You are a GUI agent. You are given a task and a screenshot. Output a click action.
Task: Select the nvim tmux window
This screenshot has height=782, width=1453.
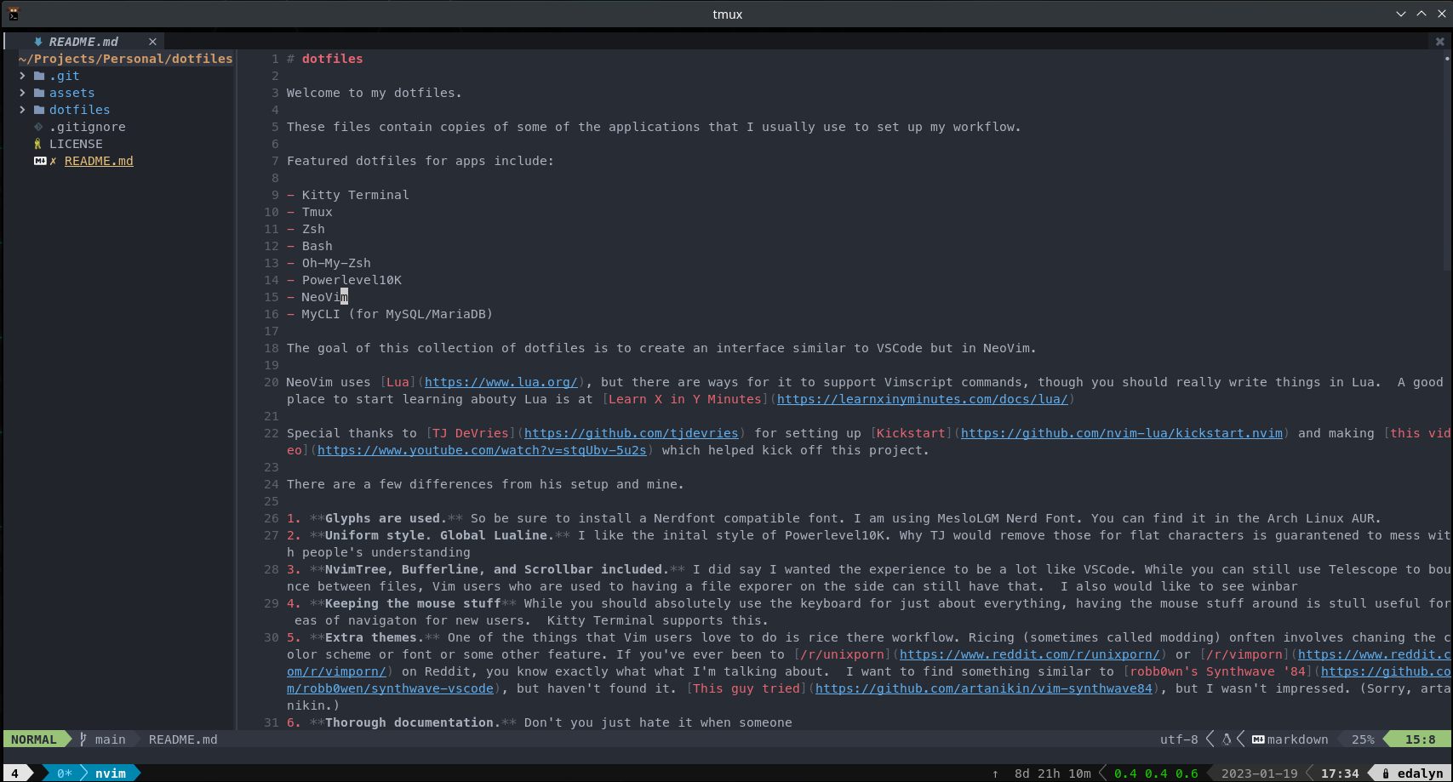tap(111, 773)
